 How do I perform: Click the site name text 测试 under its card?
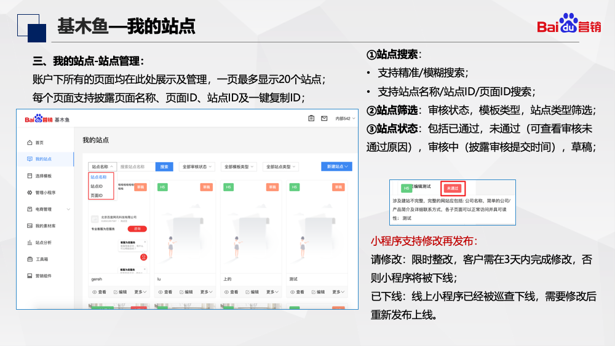tap(293, 279)
